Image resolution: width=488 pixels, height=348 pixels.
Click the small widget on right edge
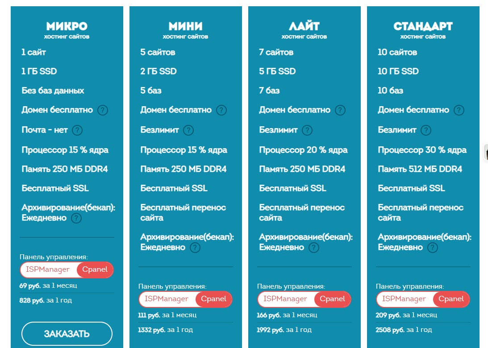(x=486, y=152)
